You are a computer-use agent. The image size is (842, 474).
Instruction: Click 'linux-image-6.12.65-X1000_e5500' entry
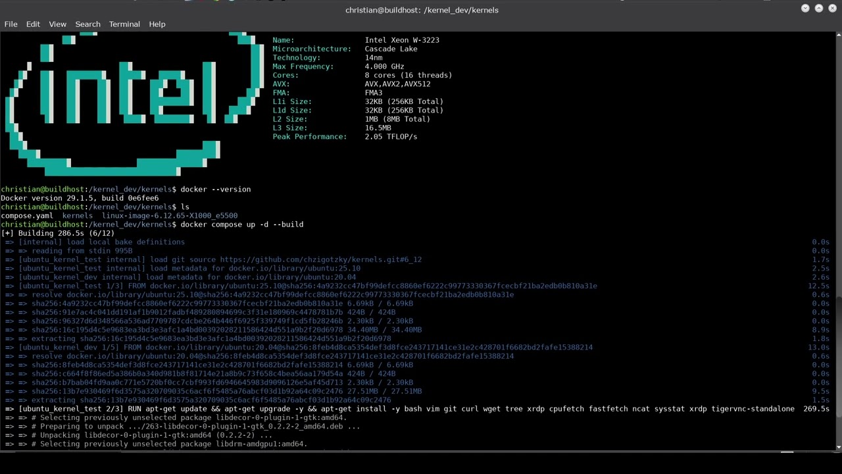click(x=170, y=216)
